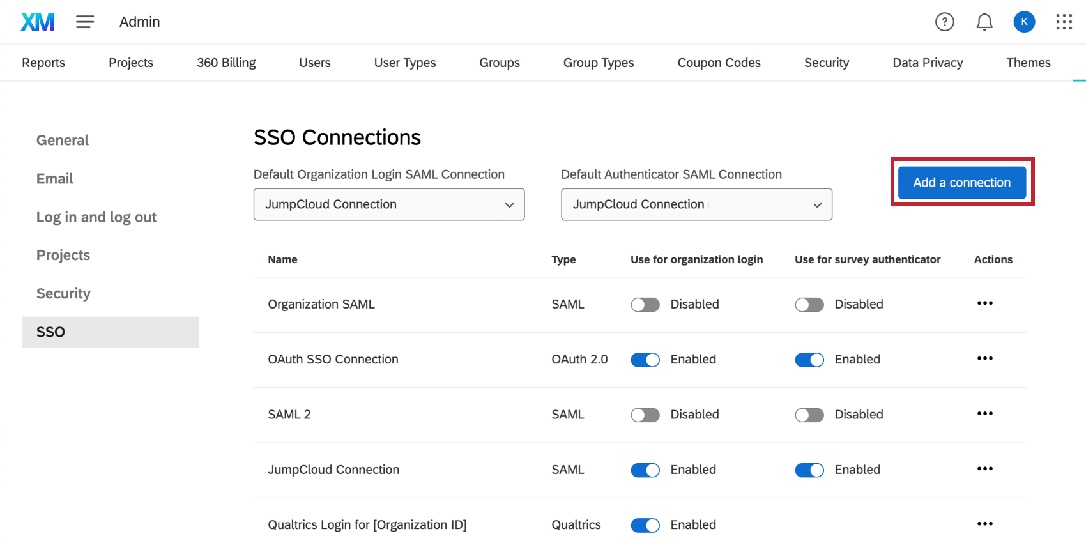Select Log in and log out settings
Screen dimensions: 1086x543
[96, 217]
